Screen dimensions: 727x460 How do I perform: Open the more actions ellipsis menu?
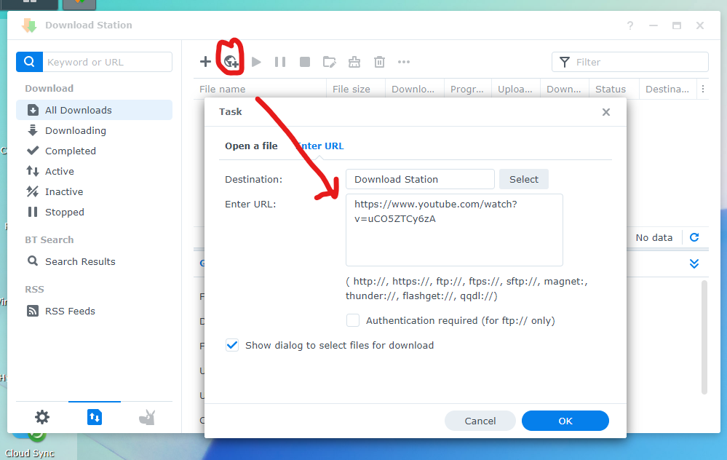pos(404,62)
